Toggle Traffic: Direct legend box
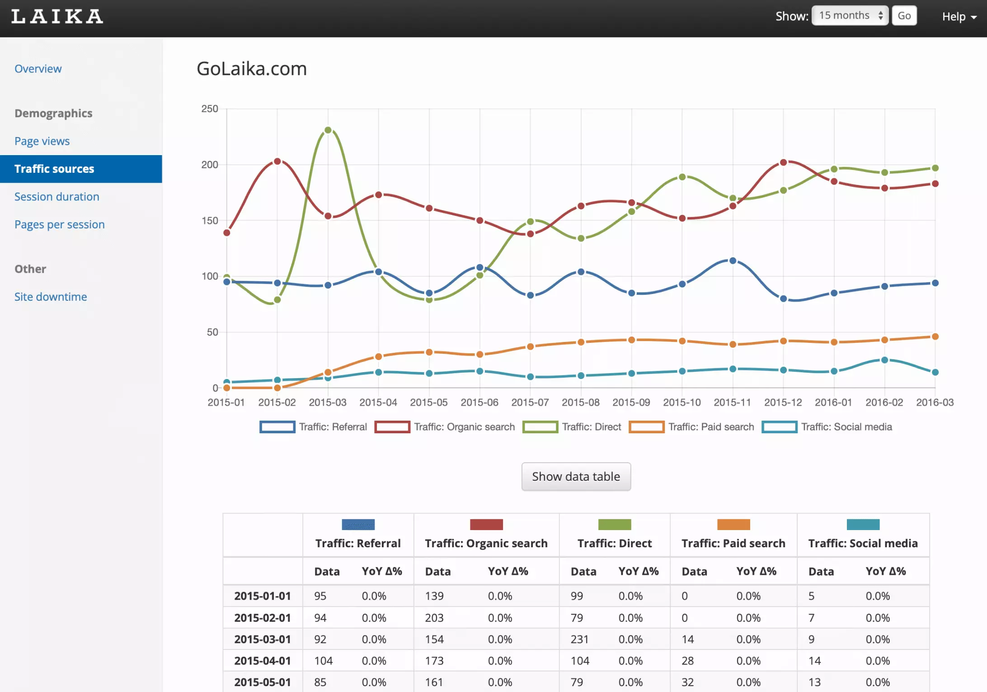The image size is (987, 692). tap(540, 427)
